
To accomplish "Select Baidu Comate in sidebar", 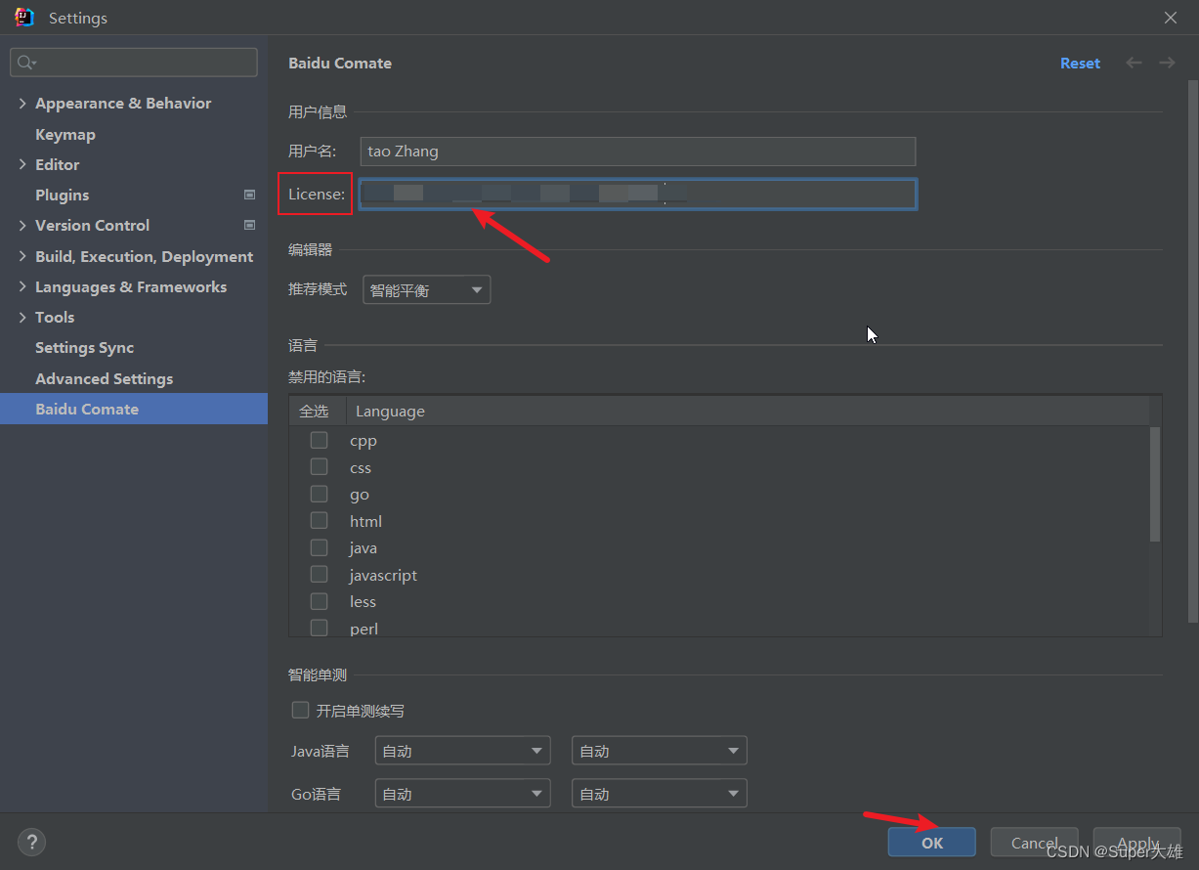I will click(x=134, y=409).
